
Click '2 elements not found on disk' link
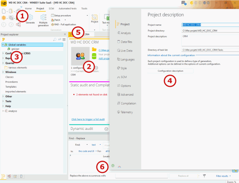click(x=92, y=94)
